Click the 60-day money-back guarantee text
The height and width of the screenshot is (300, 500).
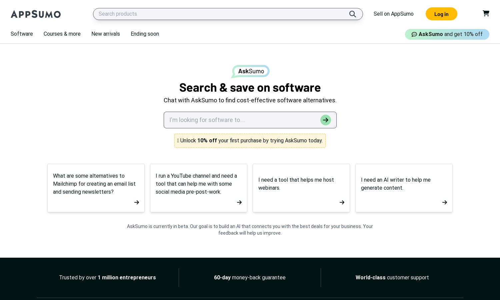(250, 278)
